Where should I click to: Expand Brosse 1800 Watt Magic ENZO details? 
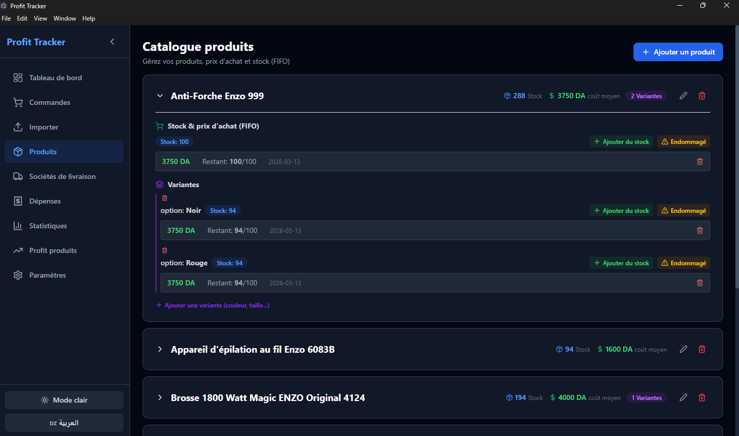(x=160, y=397)
